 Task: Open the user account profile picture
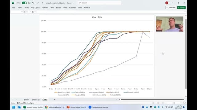[167, 3]
